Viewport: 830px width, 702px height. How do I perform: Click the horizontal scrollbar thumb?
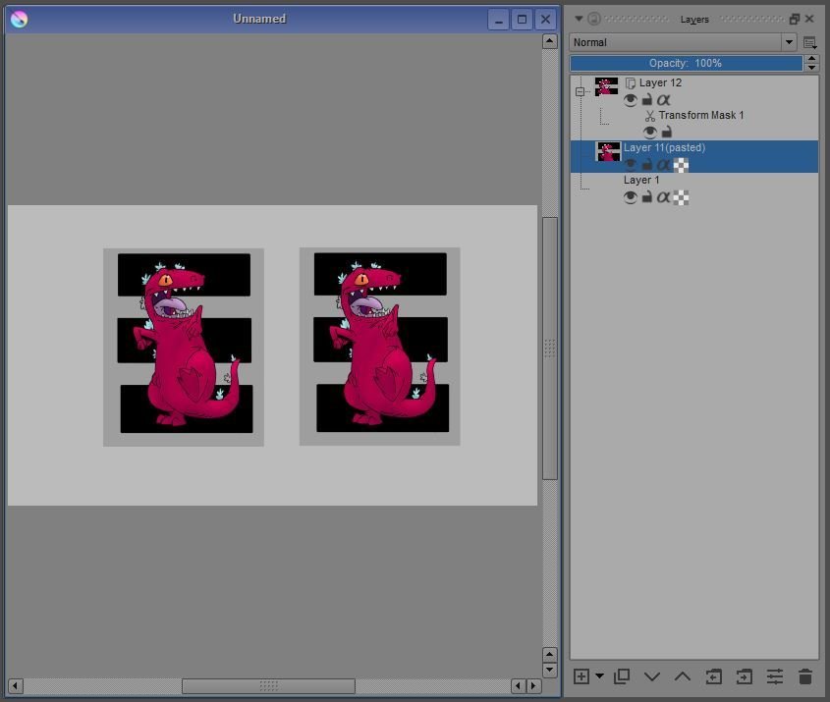[268, 686]
